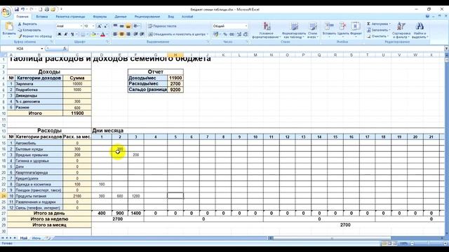Screen dimensions: 449x252
Task: Activate Format Painter (Формат по образцу)
Action: 35,36
